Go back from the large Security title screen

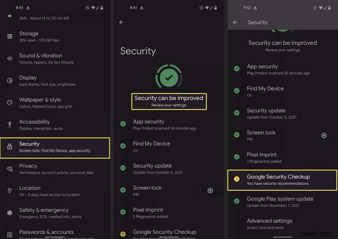pos(121,22)
